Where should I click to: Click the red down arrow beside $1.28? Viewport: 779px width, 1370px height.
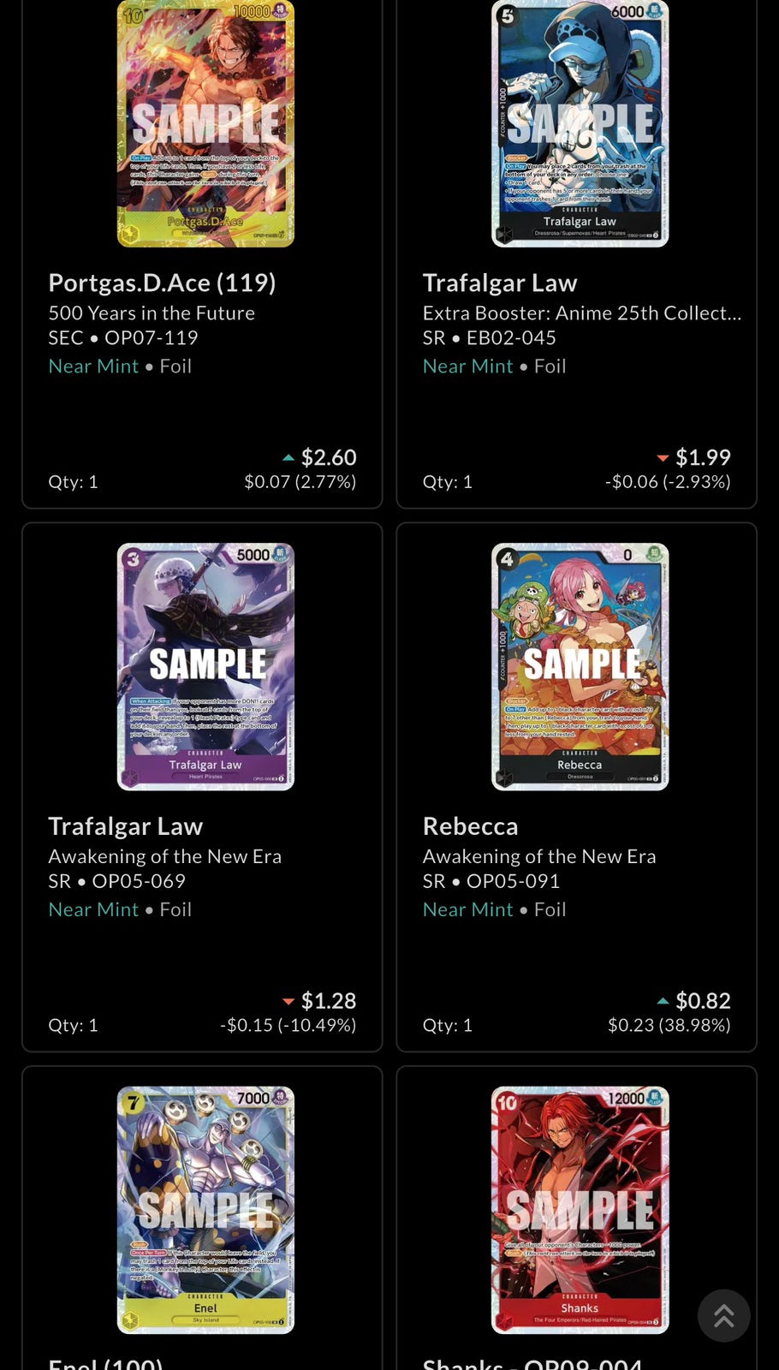pyautogui.click(x=288, y=1001)
